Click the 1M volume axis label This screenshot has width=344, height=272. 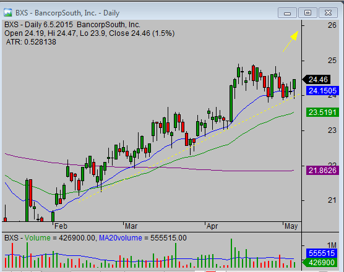[332, 245]
